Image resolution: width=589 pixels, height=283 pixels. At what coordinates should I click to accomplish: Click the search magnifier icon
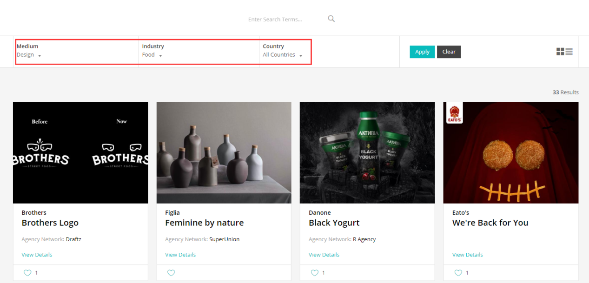[x=331, y=19]
